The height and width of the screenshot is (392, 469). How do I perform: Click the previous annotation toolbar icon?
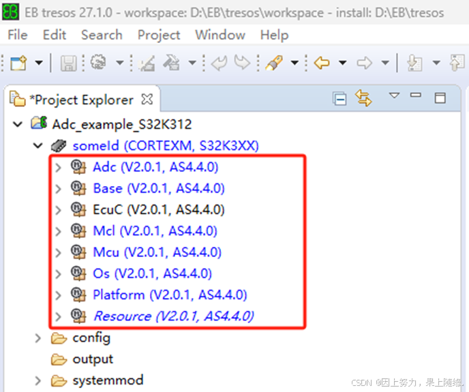pyautogui.click(x=457, y=63)
